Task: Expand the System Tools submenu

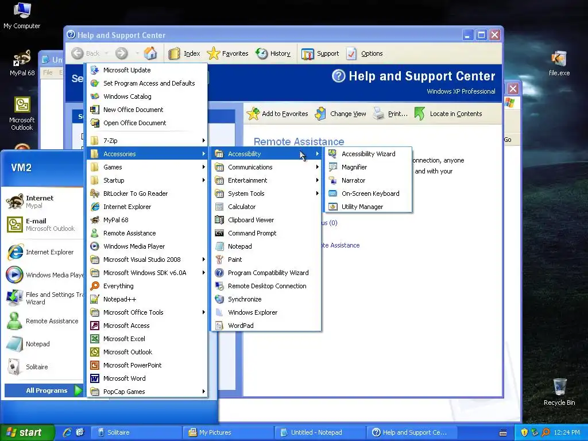Action: pyautogui.click(x=266, y=194)
